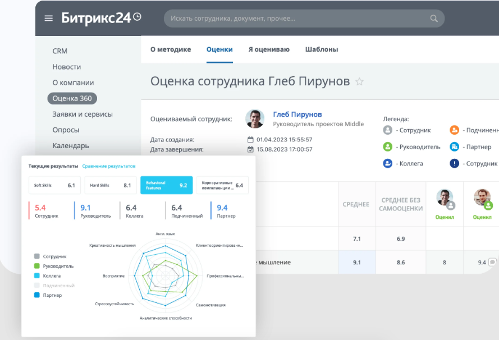Open the Глеб Пирунов profile link
499x340 pixels.
coord(297,114)
